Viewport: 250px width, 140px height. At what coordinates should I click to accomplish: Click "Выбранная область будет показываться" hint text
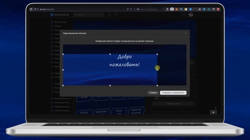point(125,41)
